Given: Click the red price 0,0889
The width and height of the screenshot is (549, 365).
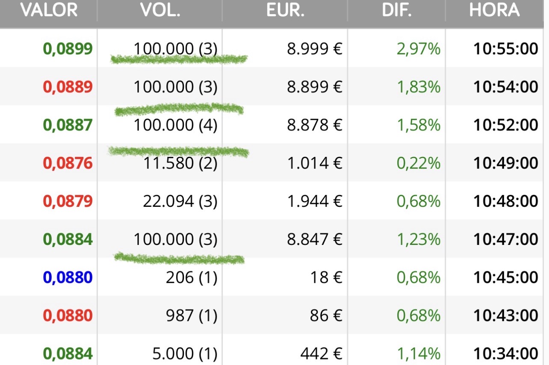Looking at the screenshot, I should tap(68, 87).
